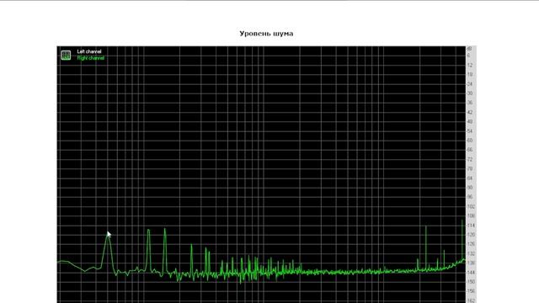Click the "-144" dB axis label

[471, 273]
